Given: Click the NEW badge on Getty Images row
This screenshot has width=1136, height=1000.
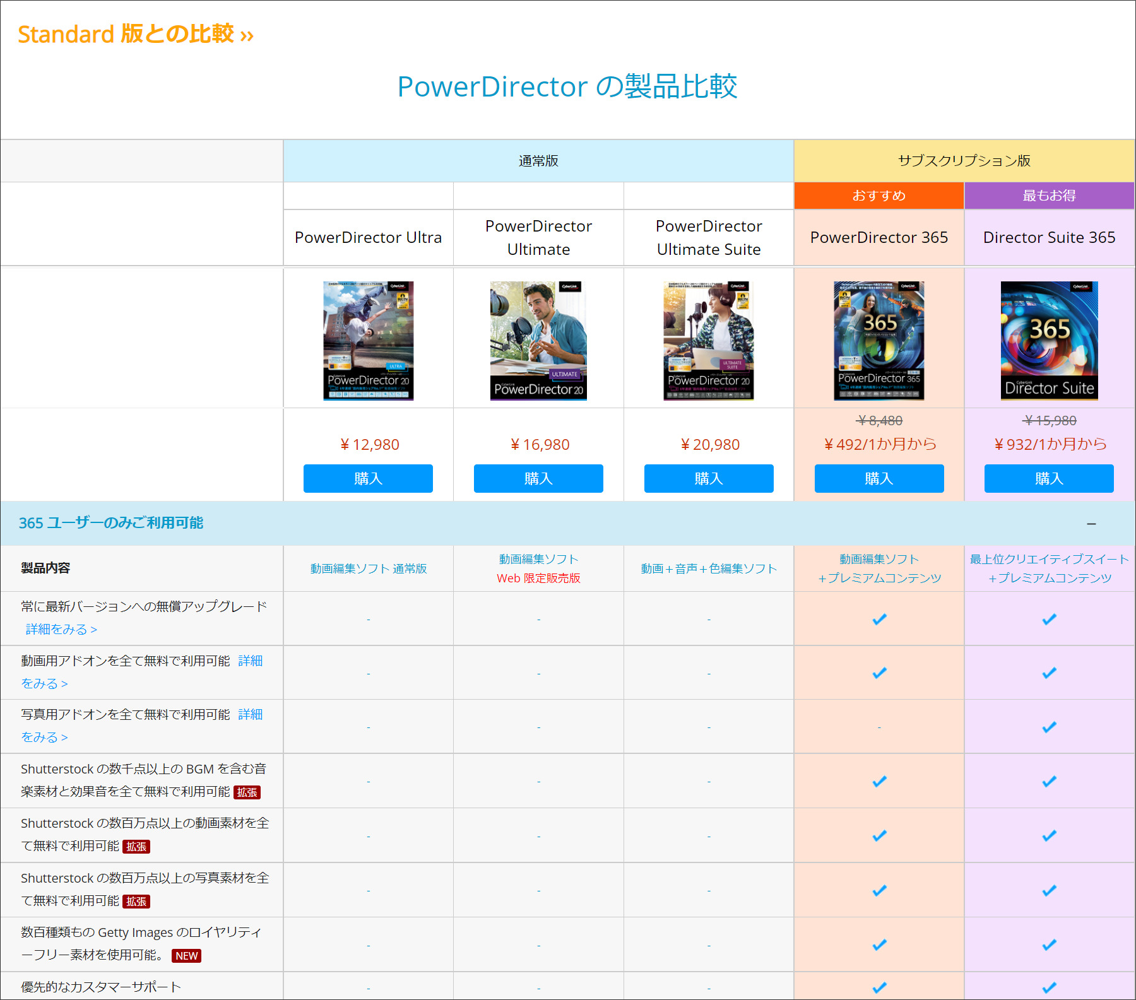Looking at the screenshot, I should coord(186,956).
